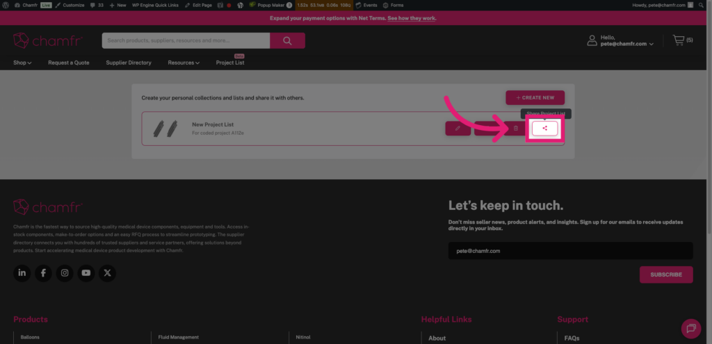Image resolution: width=712 pixels, height=344 pixels.
Task: Visit Chamfr's Facebook page
Action: 43,273
